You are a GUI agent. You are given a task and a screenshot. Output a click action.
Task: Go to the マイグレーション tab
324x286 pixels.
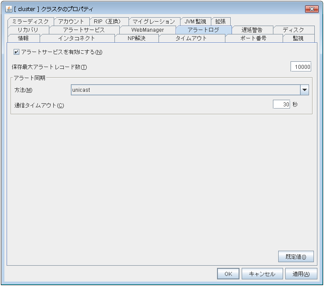(x=154, y=21)
